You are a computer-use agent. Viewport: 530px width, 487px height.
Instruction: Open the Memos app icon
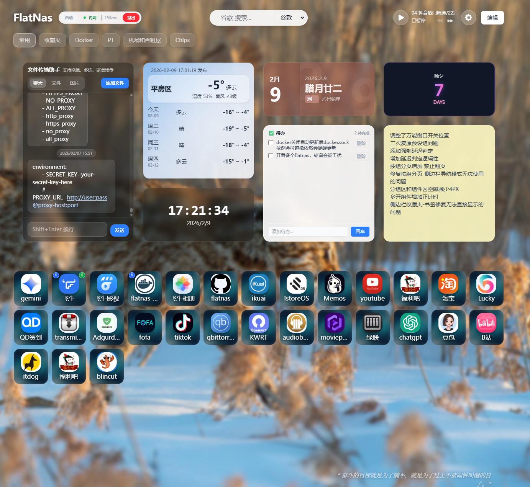coord(334,288)
